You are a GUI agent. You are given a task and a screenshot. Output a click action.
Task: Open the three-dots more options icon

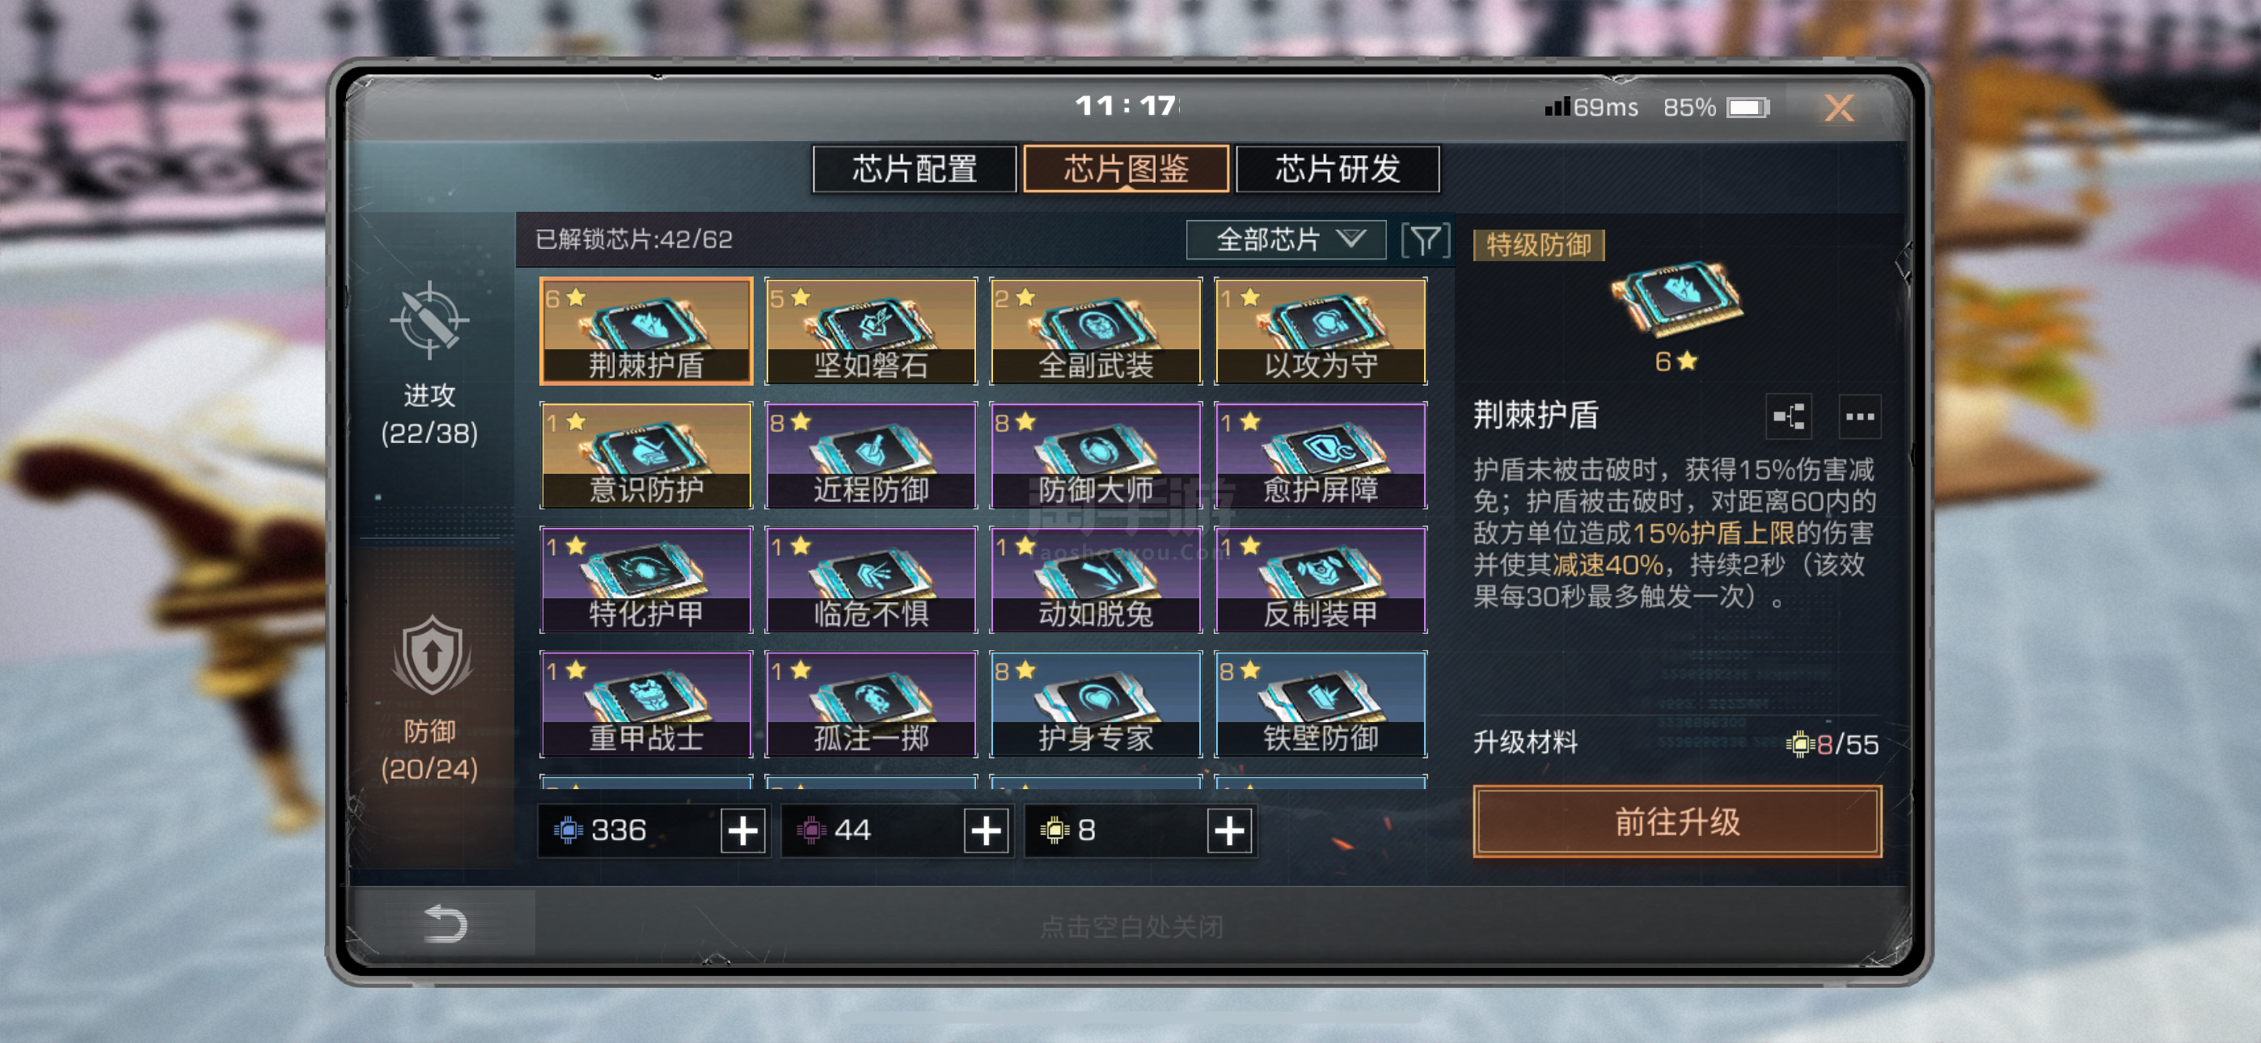1859,416
